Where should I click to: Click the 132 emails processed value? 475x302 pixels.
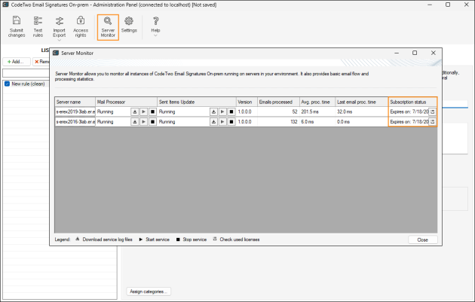pyautogui.click(x=293, y=122)
